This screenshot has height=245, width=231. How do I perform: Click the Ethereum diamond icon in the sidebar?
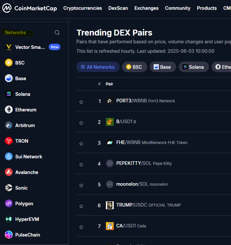pos(9,109)
